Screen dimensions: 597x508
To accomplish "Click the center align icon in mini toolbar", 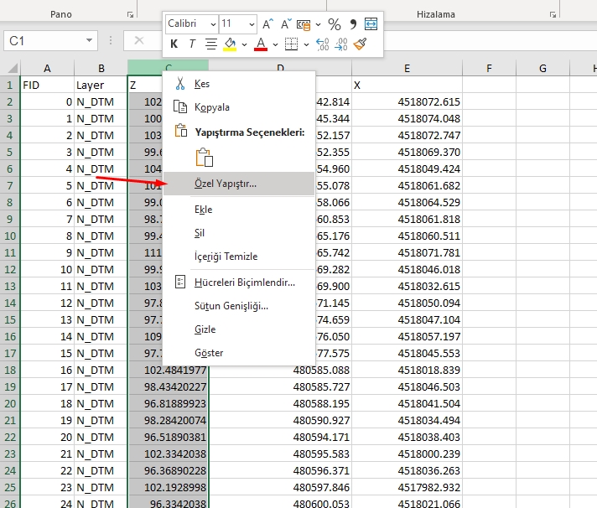I will click(x=211, y=44).
